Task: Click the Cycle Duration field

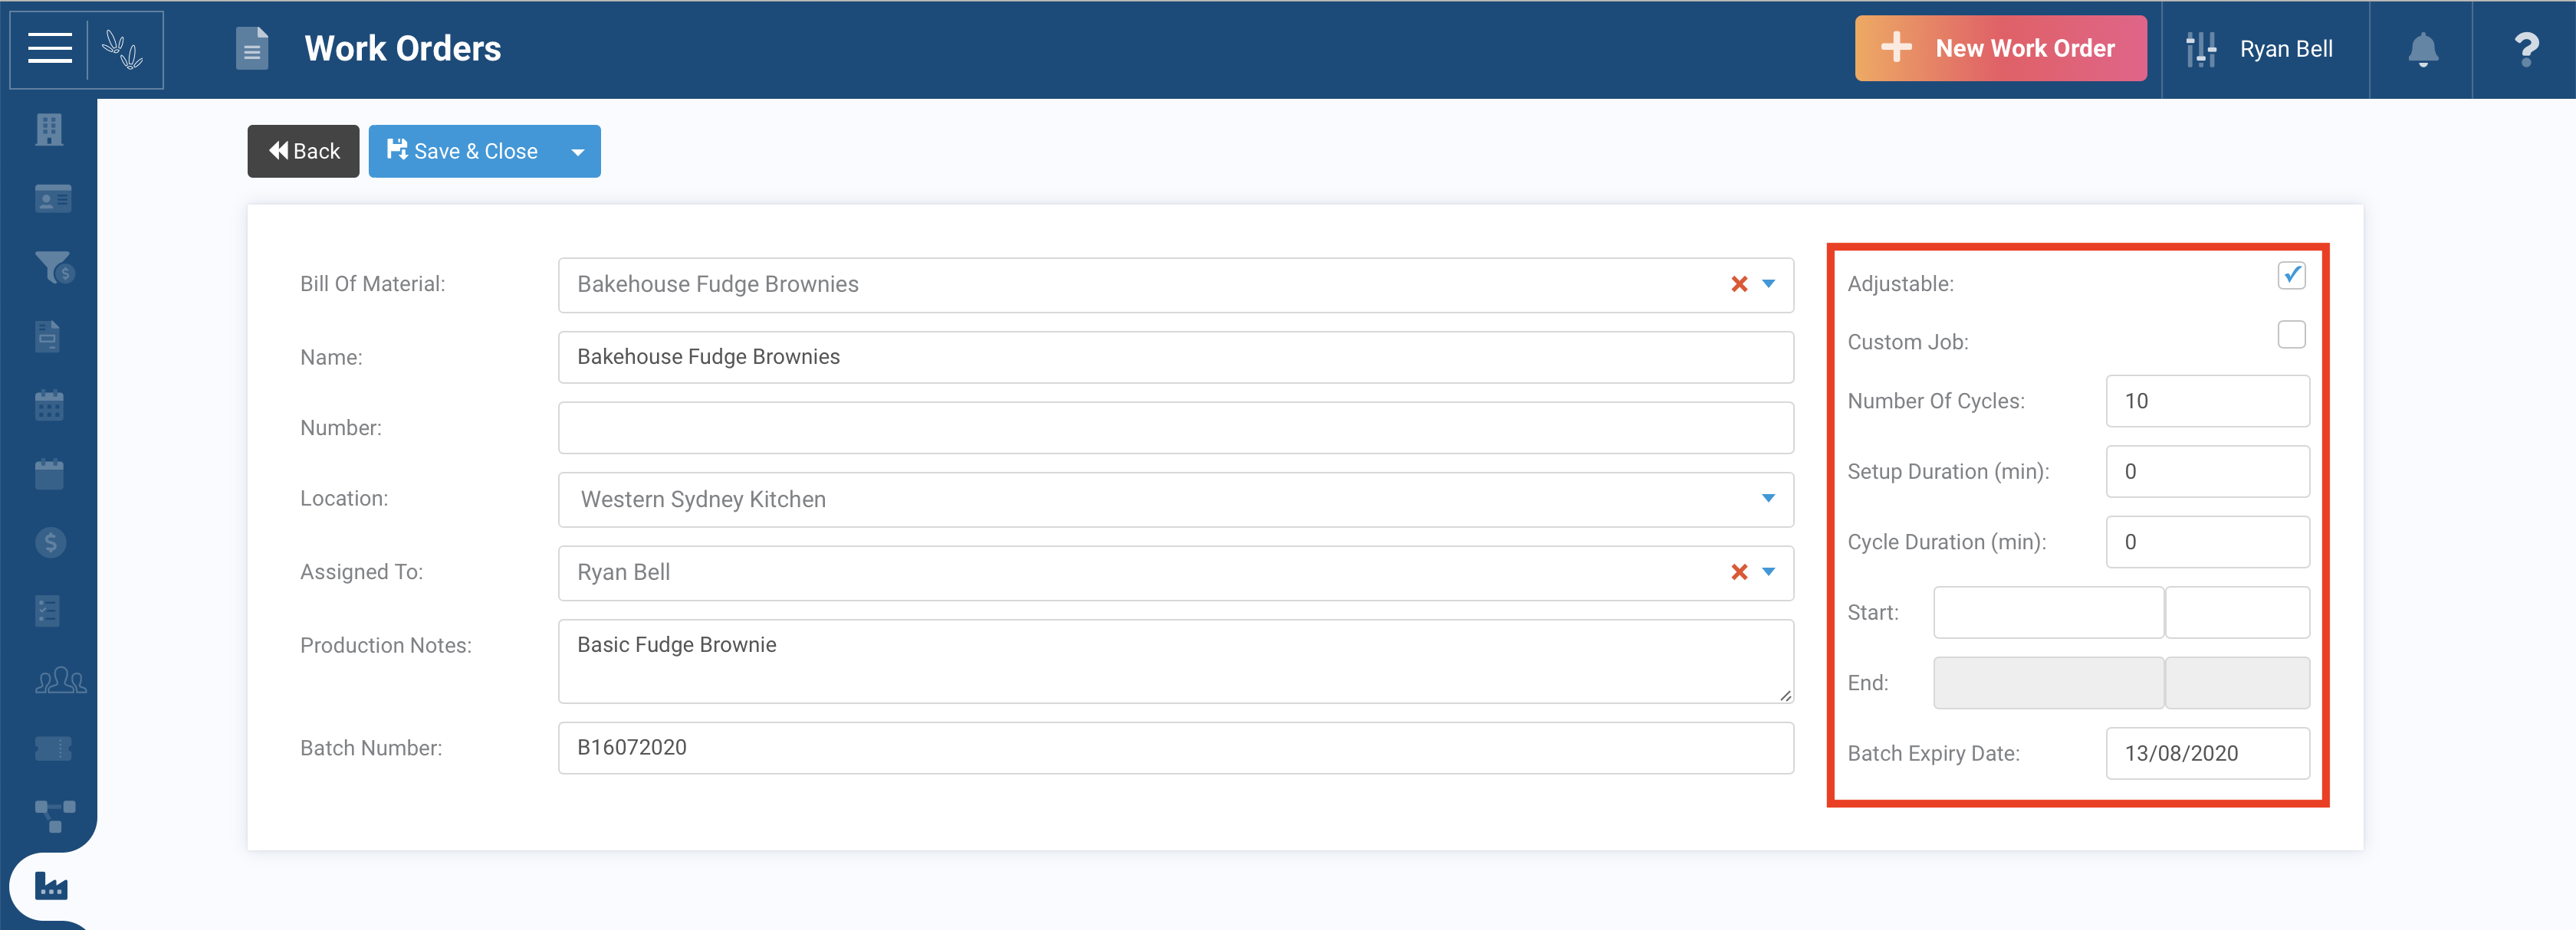Action: tap(2207, 542)
